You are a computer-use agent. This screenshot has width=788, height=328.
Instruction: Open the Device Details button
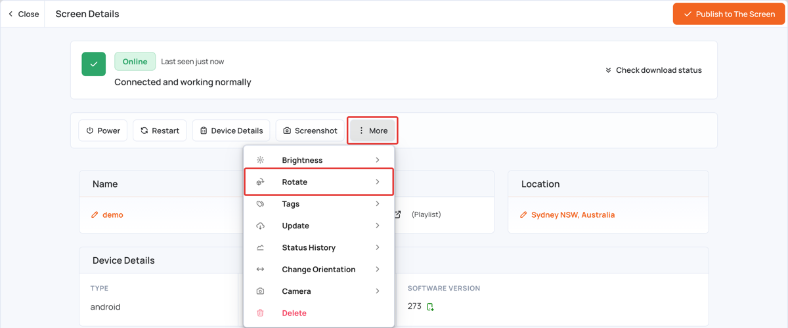(x=231, y=131)
